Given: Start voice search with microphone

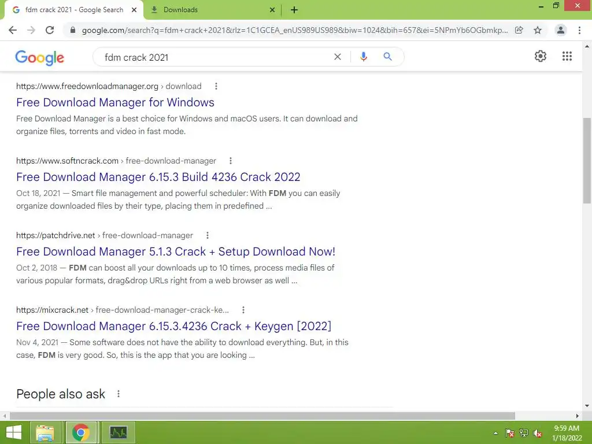Looking at the screenshot, I should point(363,57).
